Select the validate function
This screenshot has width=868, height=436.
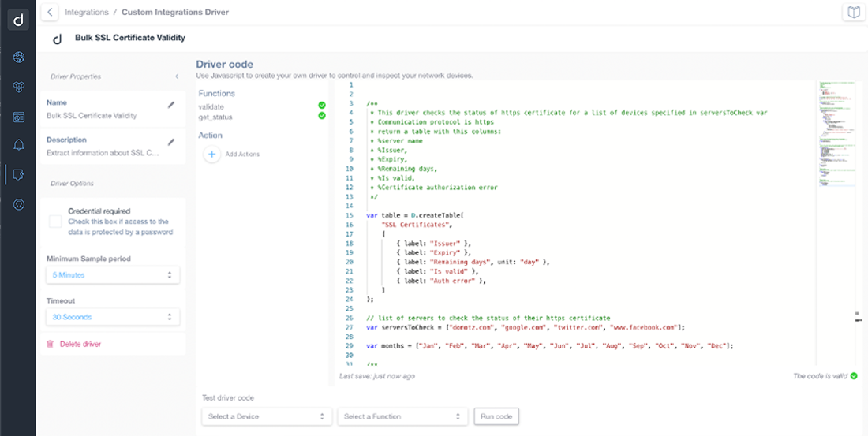click(x=211, y=106)
